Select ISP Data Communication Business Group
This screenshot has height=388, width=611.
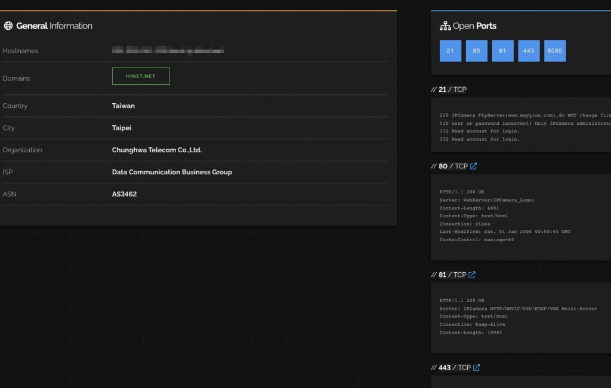pyautogui.click(x=172, y=172)
